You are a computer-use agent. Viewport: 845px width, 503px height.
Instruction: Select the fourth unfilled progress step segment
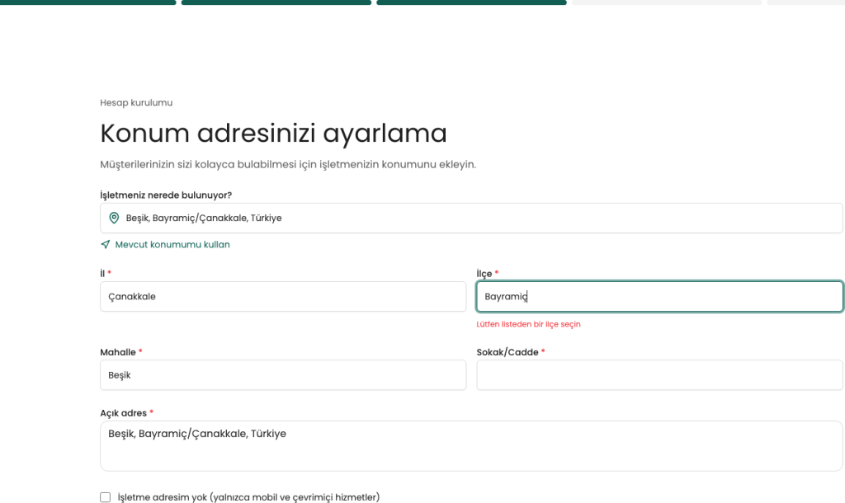(666, 2)
